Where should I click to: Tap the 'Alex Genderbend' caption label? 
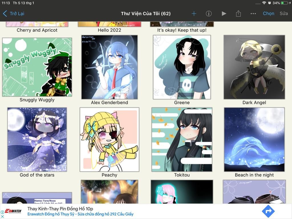[x=109, y=103]
